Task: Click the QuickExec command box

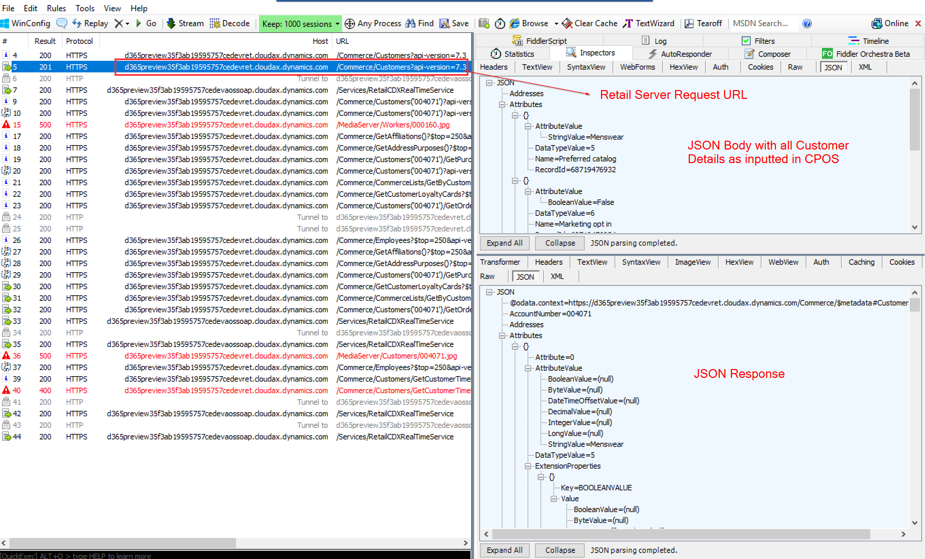Action: 235,555
